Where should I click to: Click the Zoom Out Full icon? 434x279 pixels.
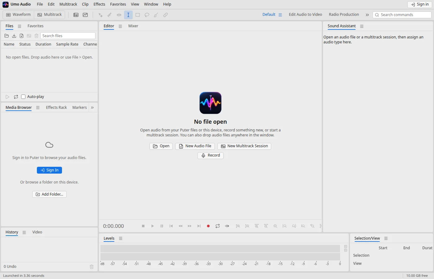click(275, 226)
